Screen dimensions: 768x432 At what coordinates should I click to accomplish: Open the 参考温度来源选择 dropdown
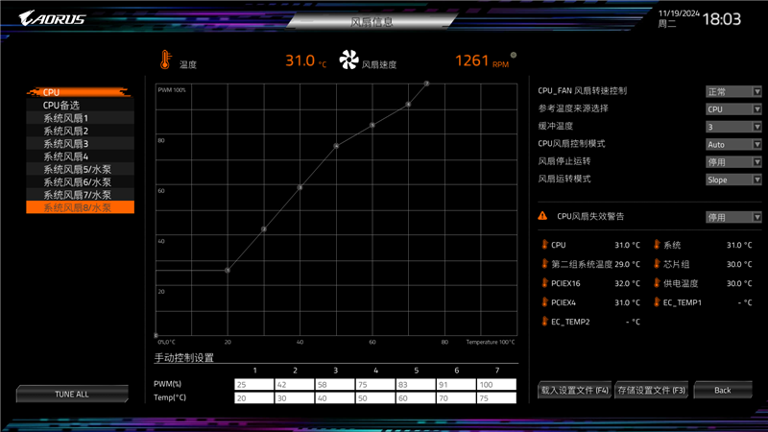[733, 109]
